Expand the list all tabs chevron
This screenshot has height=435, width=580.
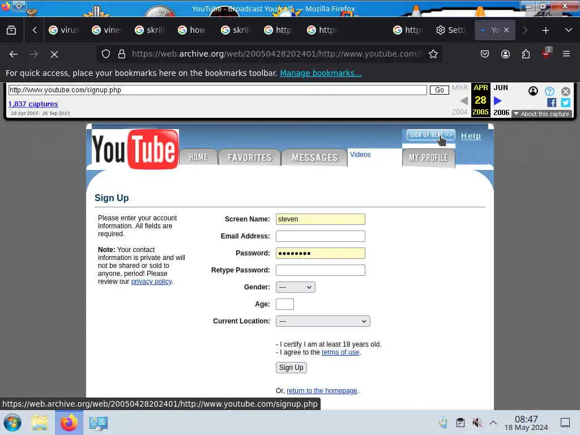569,30
